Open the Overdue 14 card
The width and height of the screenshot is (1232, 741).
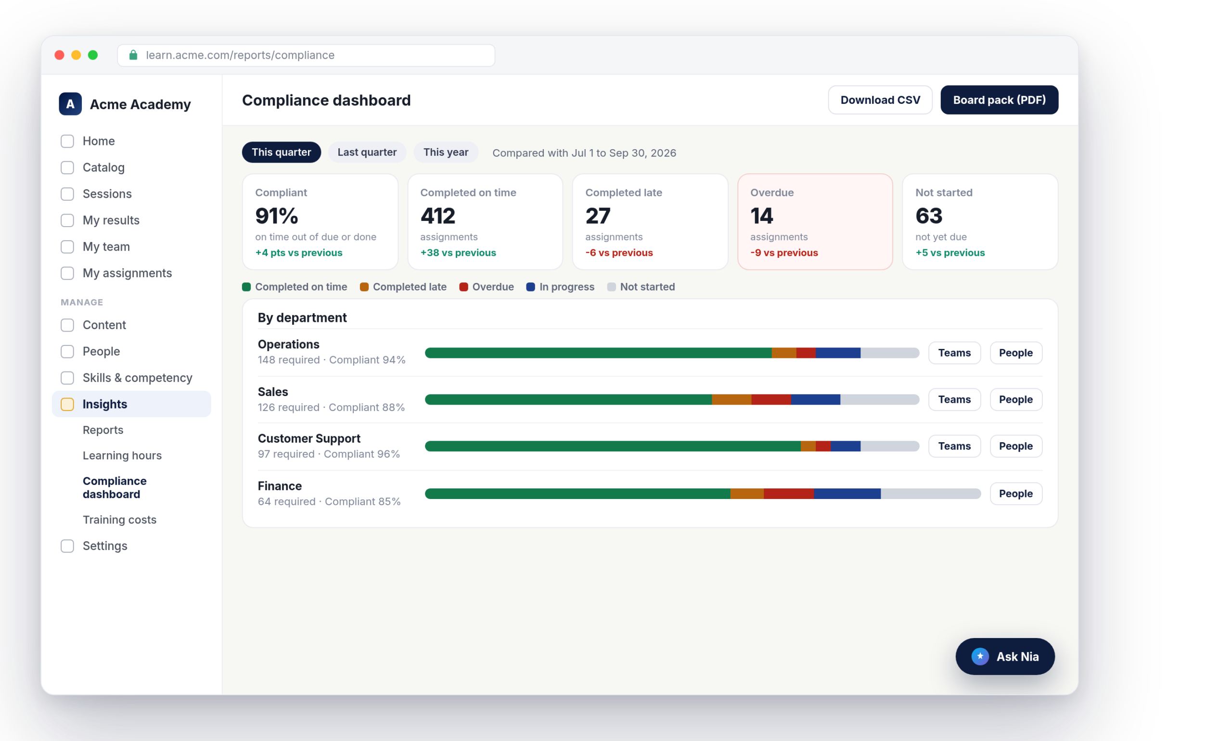tap(815, 222)
